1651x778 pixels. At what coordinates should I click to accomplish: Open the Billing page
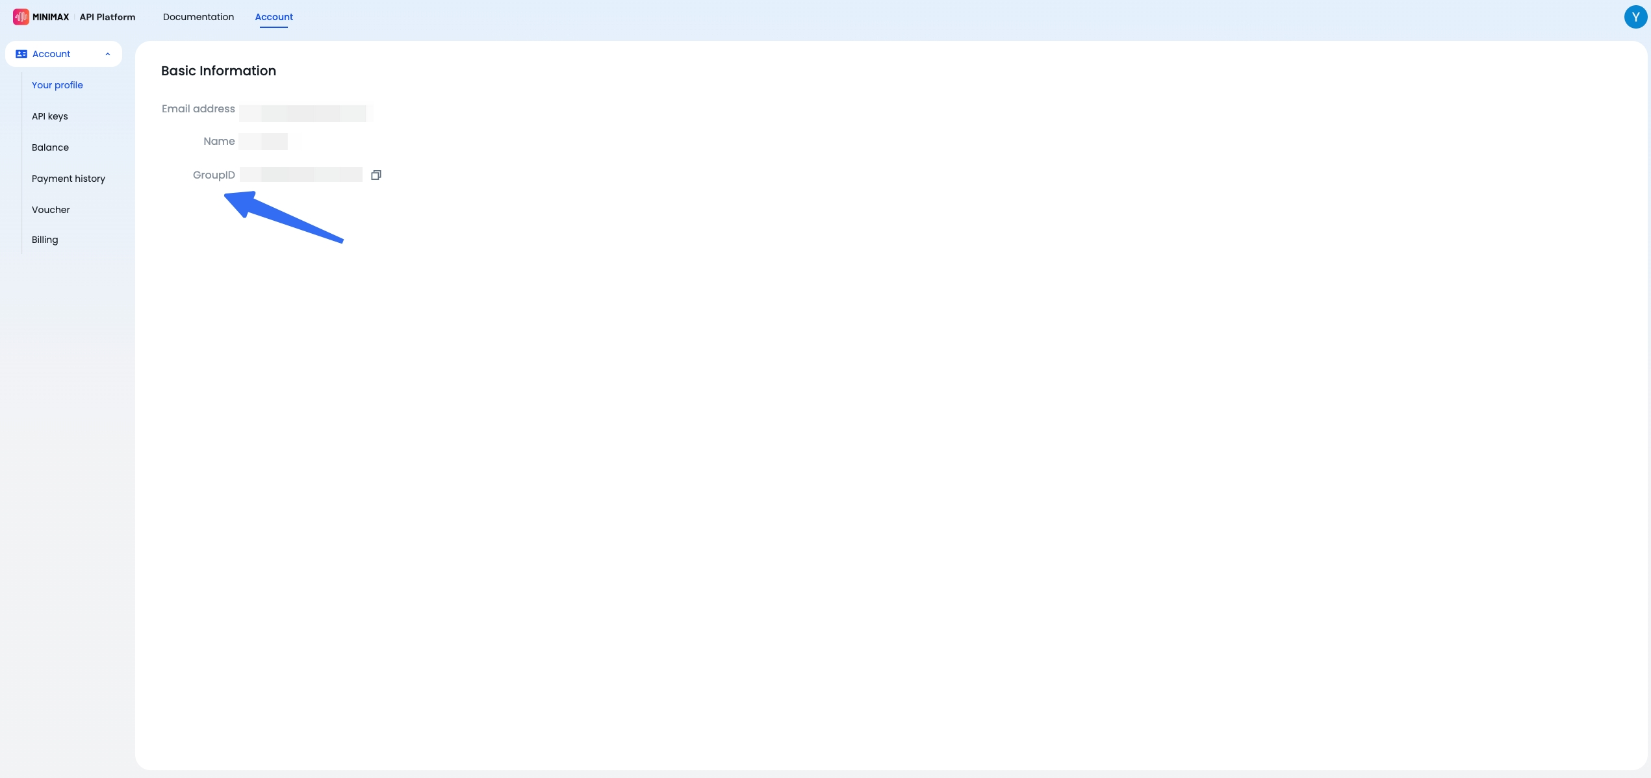coord(45,240)
